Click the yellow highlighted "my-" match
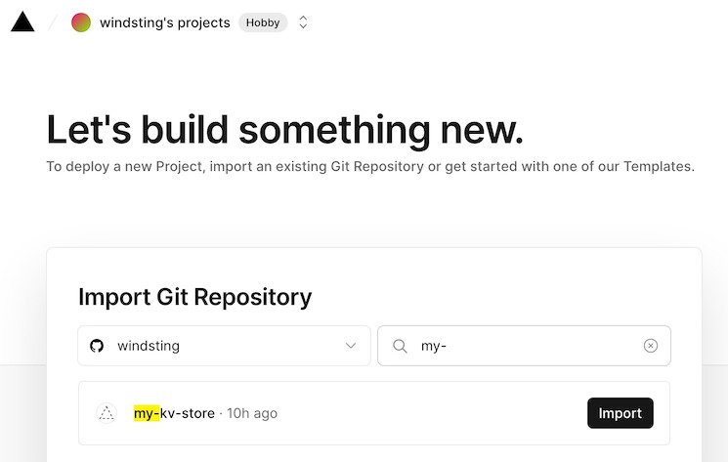 click(x=147, y=413)
